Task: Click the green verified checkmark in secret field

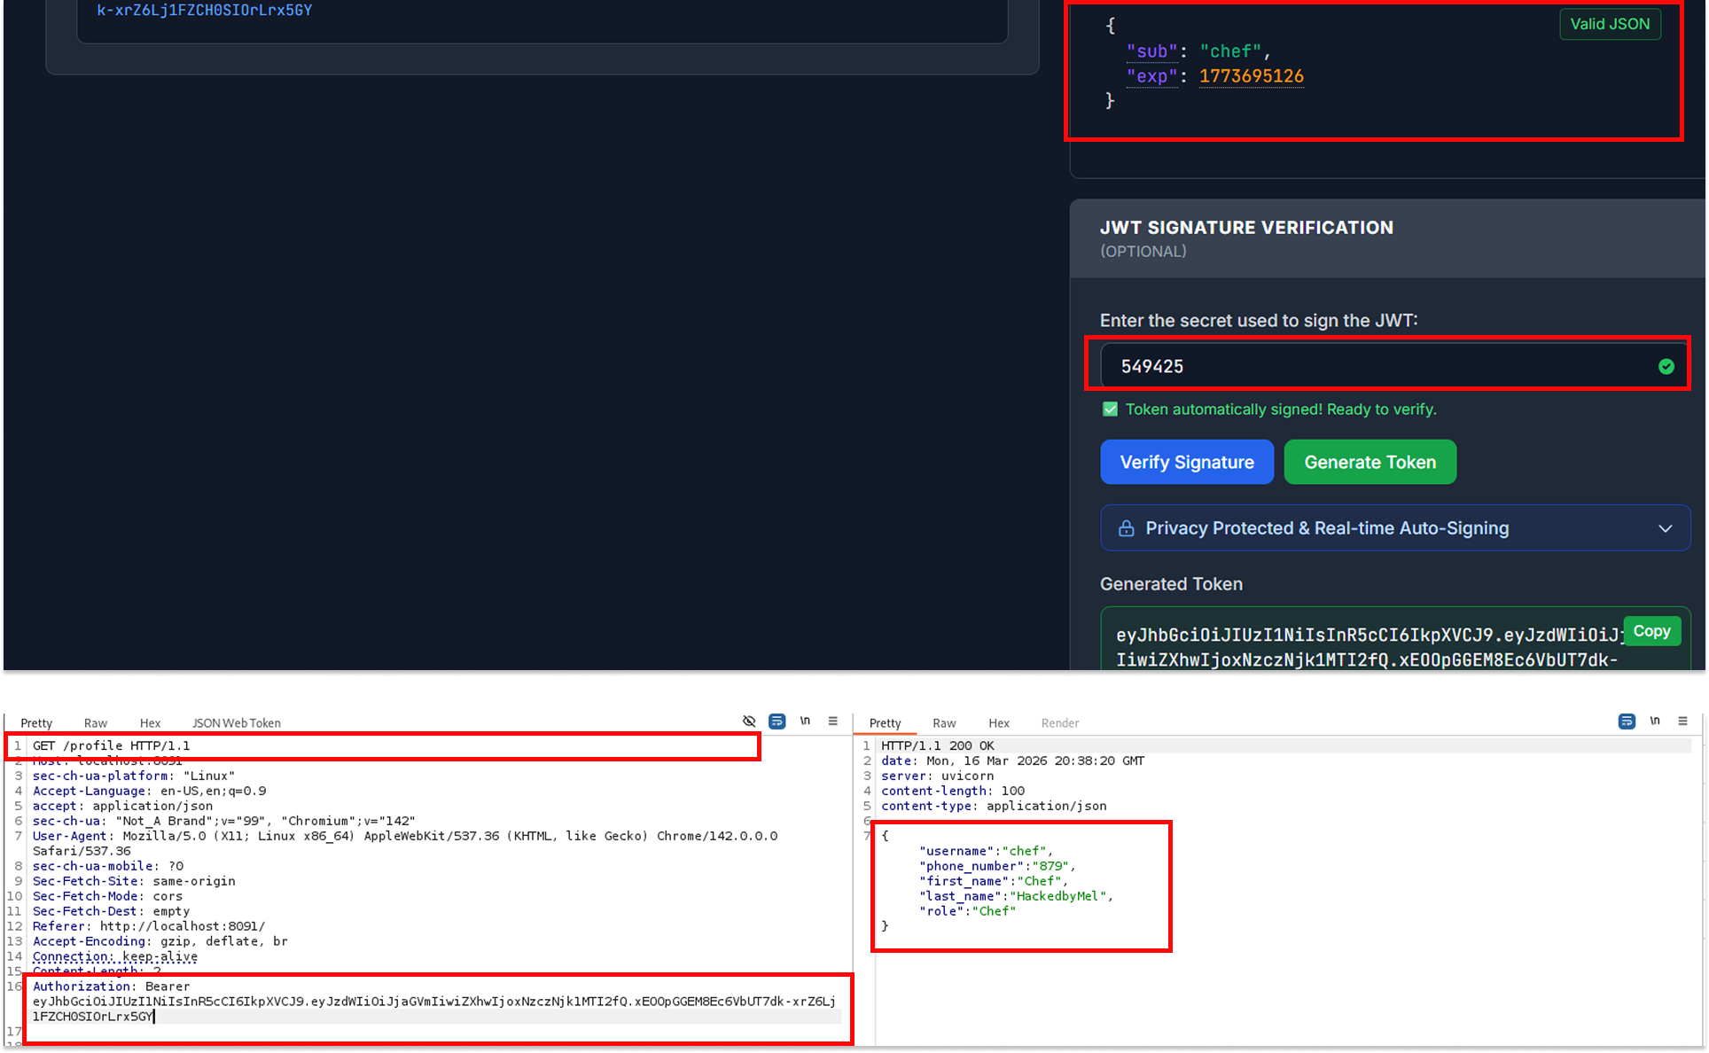Action: [1666, 365]
